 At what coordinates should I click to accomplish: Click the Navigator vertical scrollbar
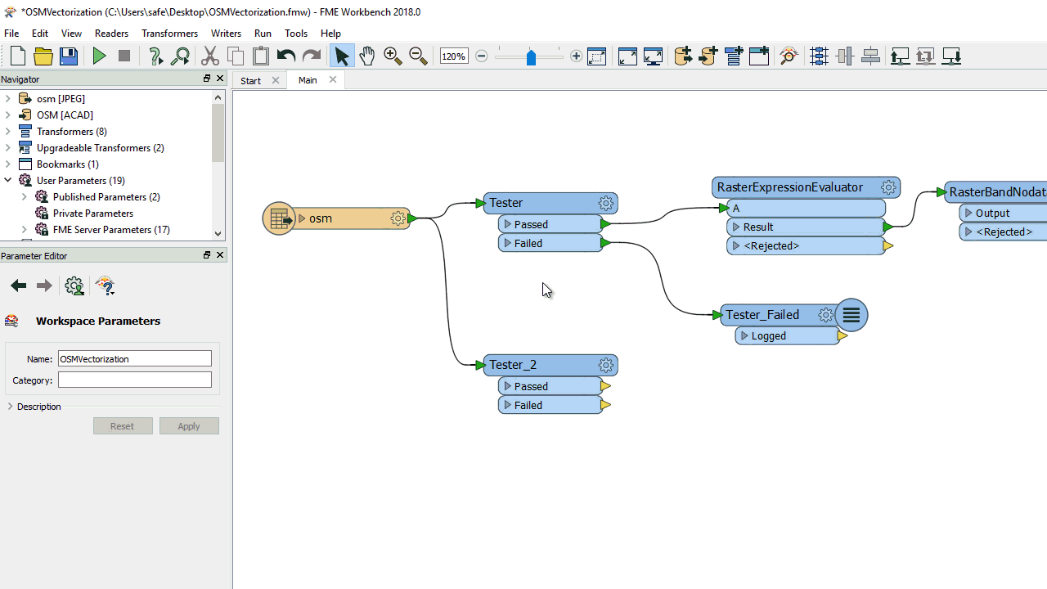click(x=218, y=165)
